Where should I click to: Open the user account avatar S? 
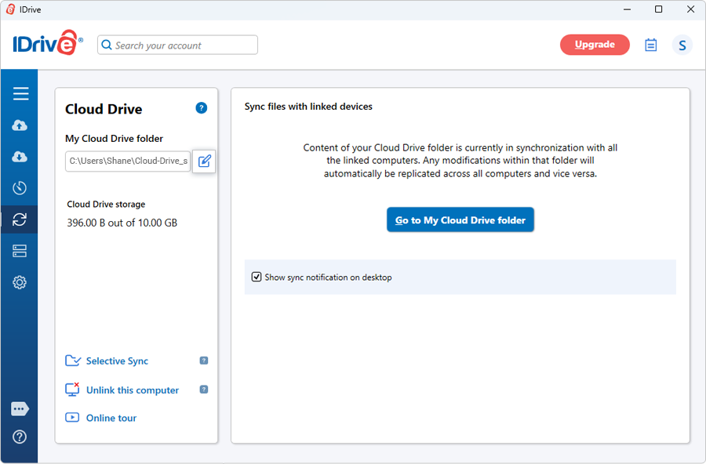pyautogui.click(x=682, y=45)
